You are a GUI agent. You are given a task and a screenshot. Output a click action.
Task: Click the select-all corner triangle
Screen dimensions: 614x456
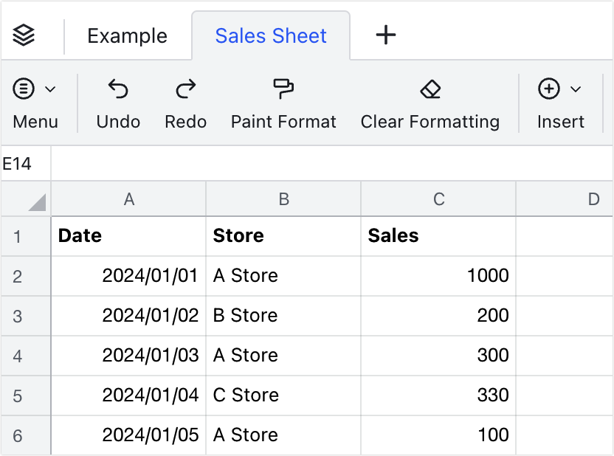[x=35, y=201]
